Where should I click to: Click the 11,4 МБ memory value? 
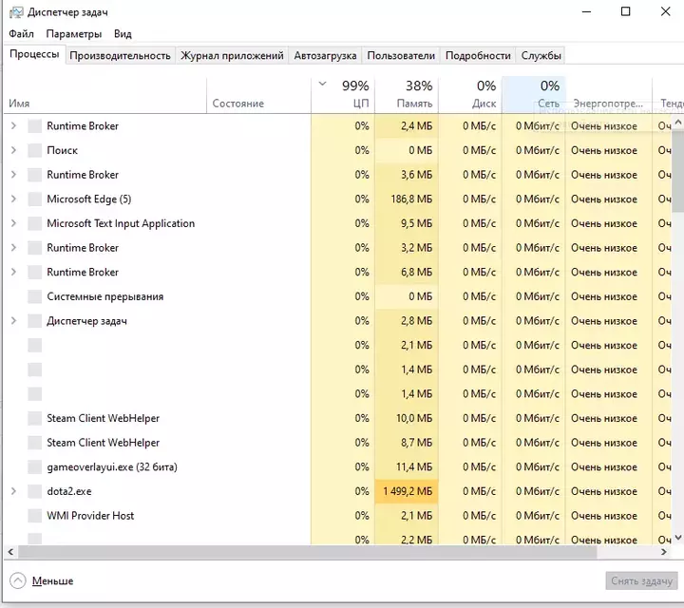(x=414, y=467)
